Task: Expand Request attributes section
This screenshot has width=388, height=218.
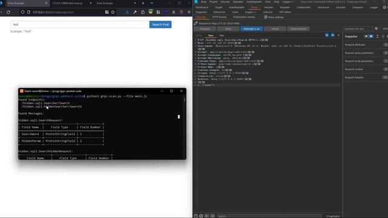Action: (366, 45)
